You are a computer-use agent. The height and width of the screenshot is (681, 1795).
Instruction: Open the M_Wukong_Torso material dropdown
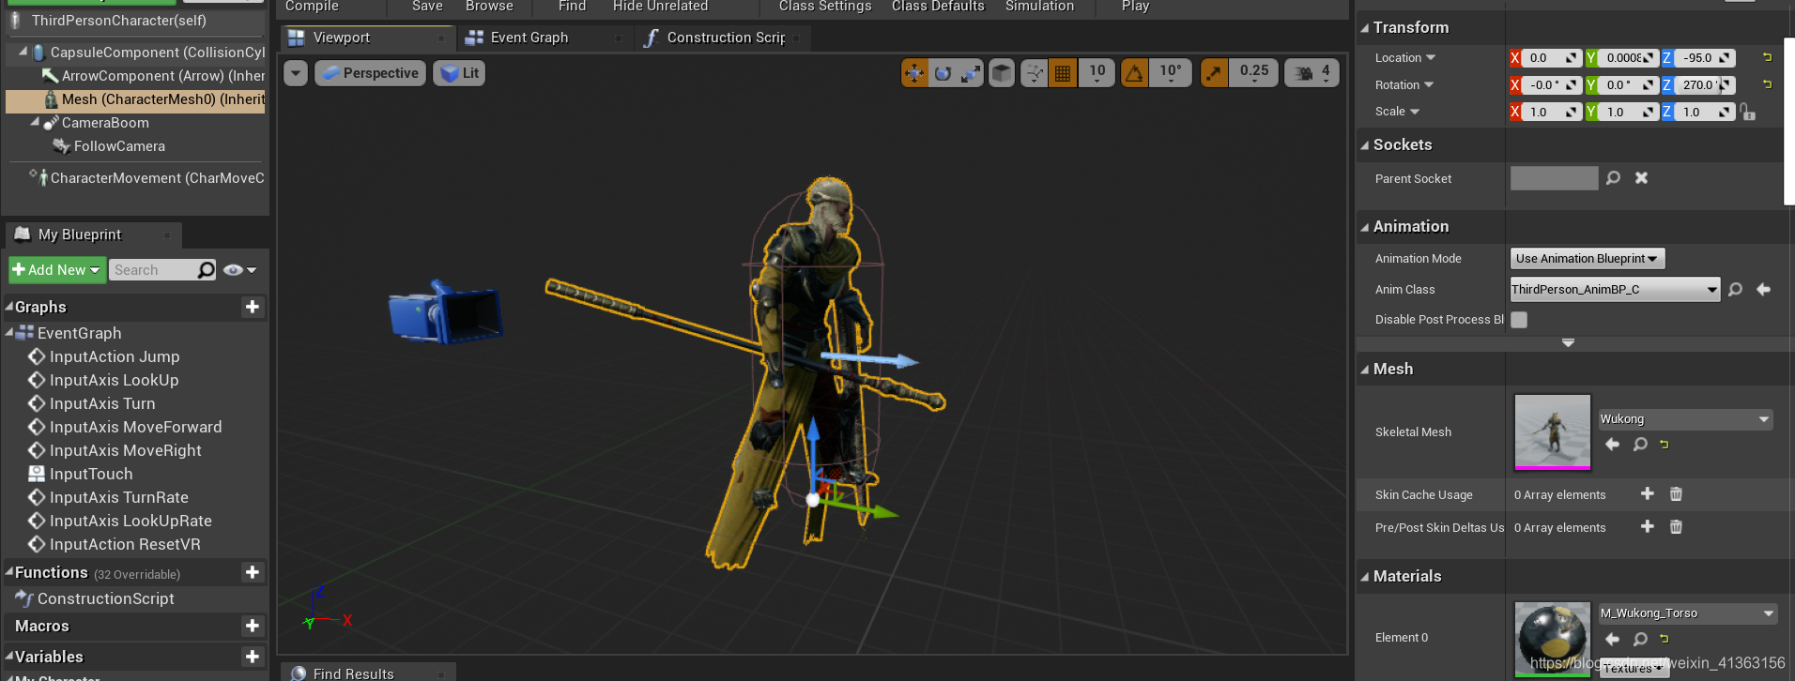pyautogui.click(x=1688, y=613)
